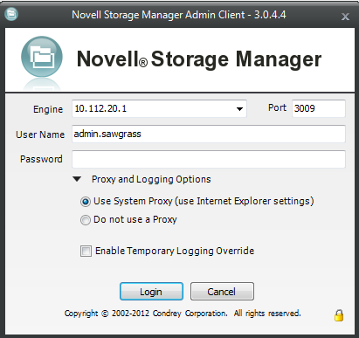Screen dimensions: 359x338
Task: Click the Proxy and Logging Options label
Action: (151, 179)
